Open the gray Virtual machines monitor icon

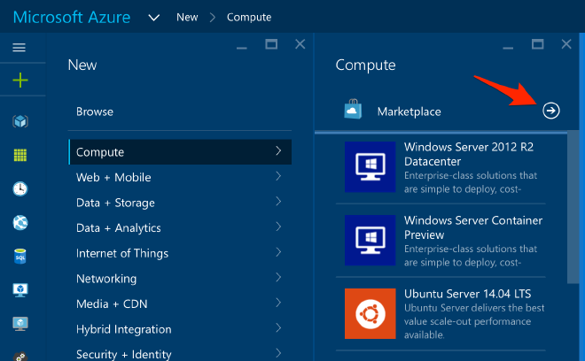(20, 323)
